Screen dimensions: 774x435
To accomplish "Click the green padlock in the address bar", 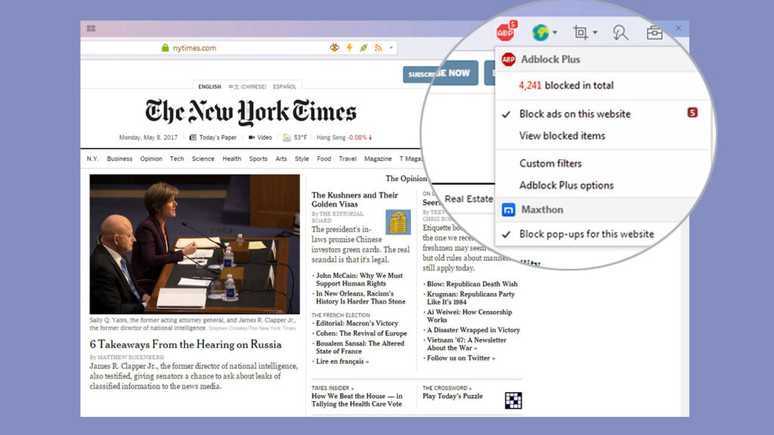I will pos(164,47).
